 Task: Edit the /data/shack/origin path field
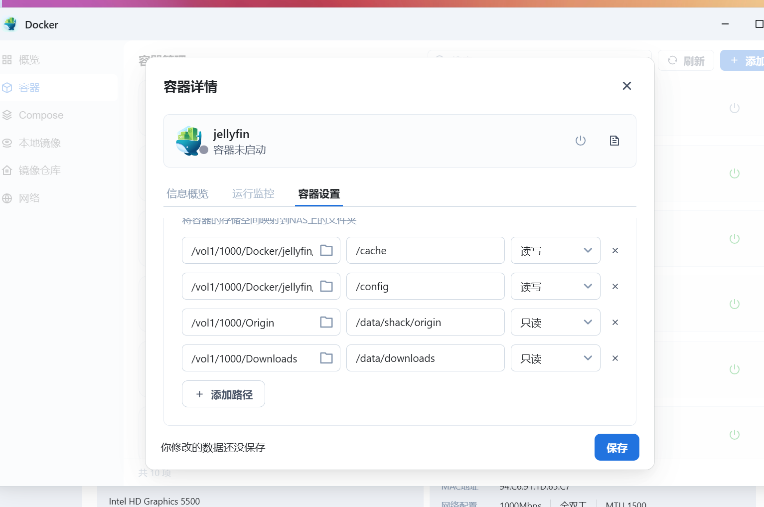(426, 322)
